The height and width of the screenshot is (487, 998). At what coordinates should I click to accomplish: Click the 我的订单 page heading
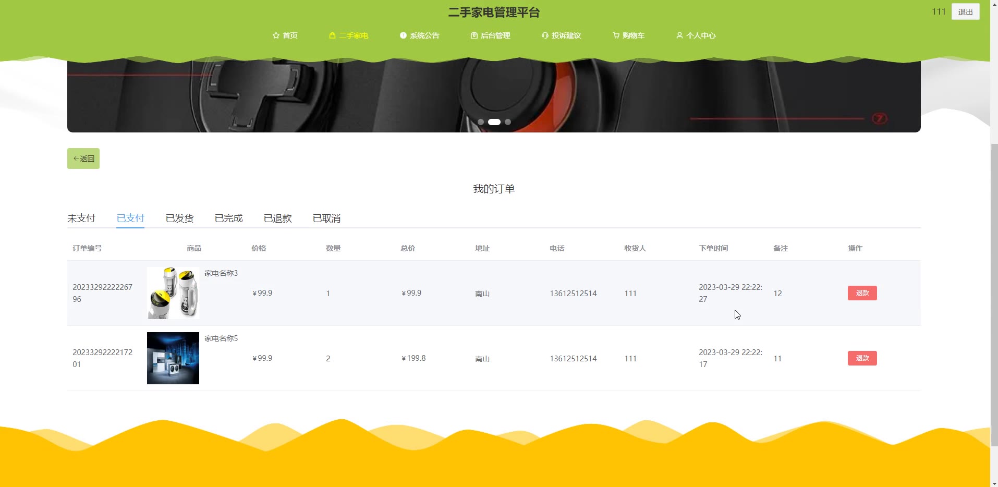tap(494, 189)
